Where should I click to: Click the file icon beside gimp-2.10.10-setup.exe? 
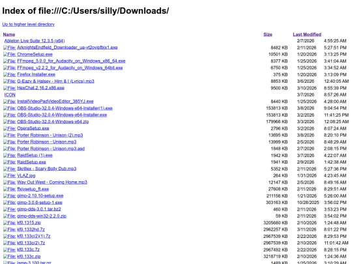(9, 196)
